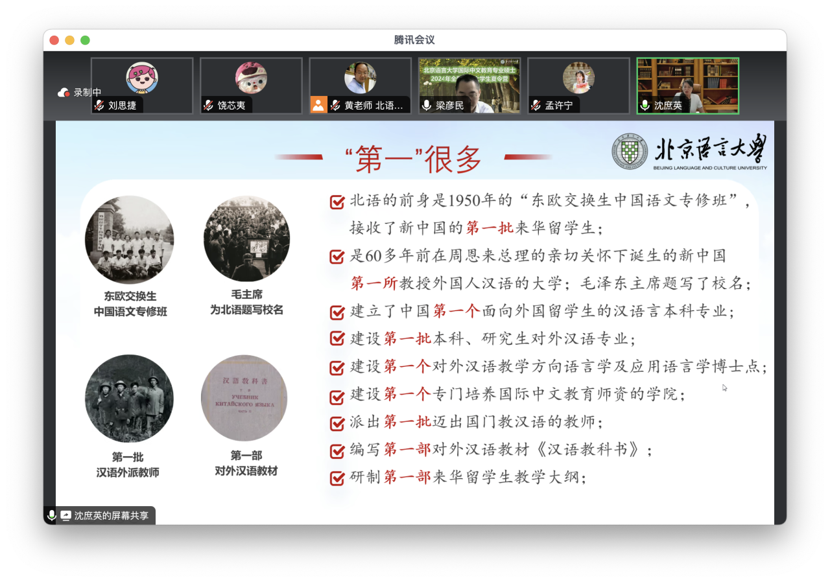830x582 pixels.
Task: Click the 东欧交换生 circular photo
Action: coord(129,239)
